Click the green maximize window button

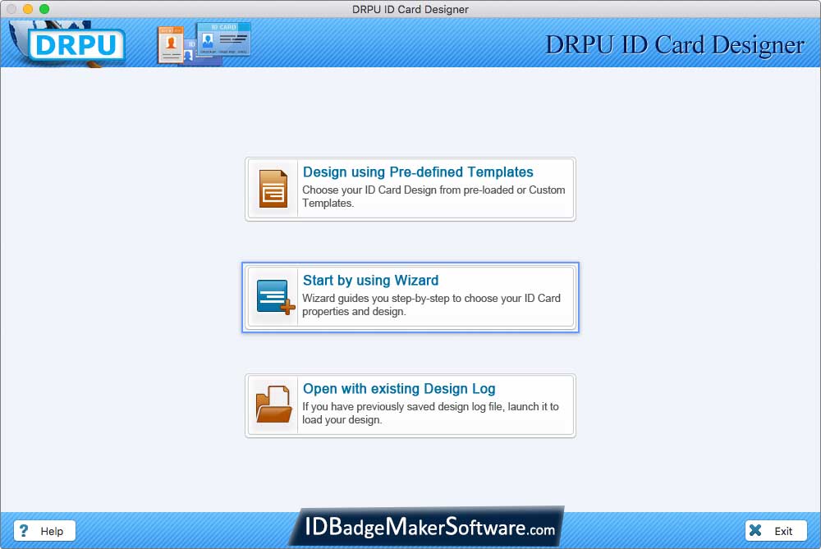tap(44, 9)
